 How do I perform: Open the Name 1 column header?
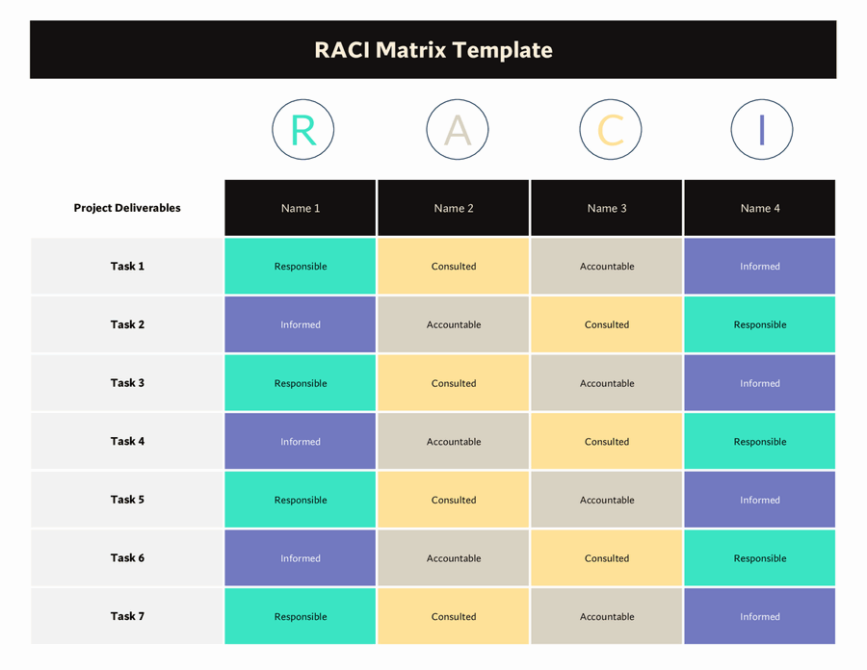300,207
